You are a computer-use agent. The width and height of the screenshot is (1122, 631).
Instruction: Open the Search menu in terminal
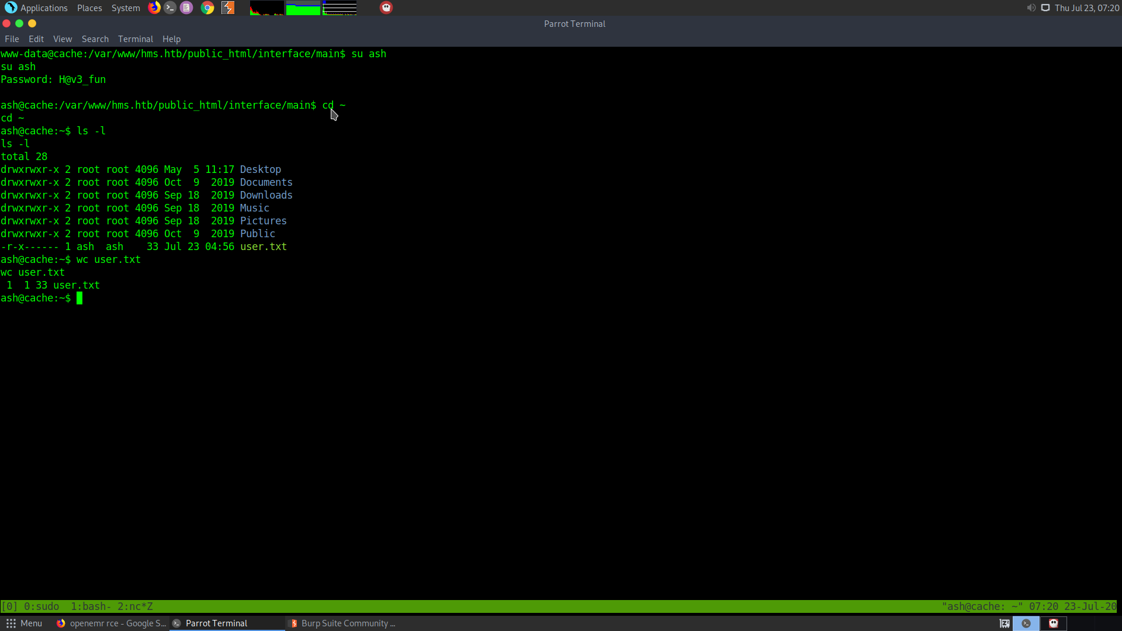pyautogui.click(x=95, y=39)
